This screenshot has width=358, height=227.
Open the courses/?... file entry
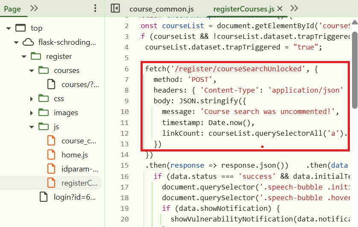(80, 84)
